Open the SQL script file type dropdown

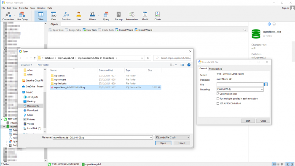click(172, 138)
